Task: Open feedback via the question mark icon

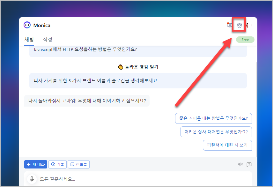Action: point(249,164)
